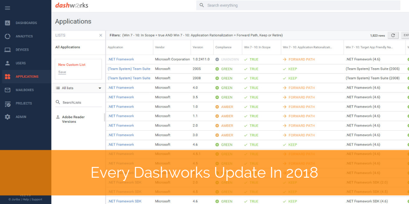Click the Search everything field
Image resolution: width=409 pixels, height=204 pixels.
coord(298,5)
